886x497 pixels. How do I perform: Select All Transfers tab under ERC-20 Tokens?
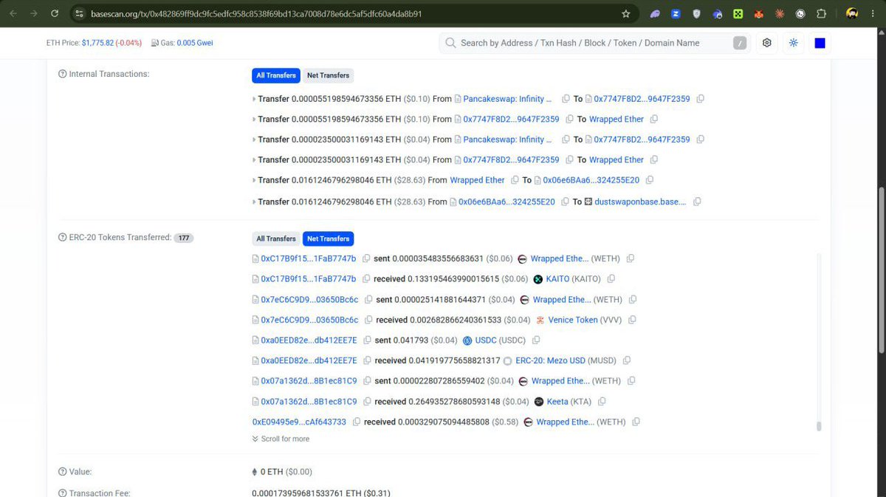(x=276, y=239)
